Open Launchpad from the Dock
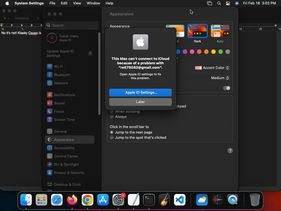This screenshot has width=281, height=211. pos(41,200)
